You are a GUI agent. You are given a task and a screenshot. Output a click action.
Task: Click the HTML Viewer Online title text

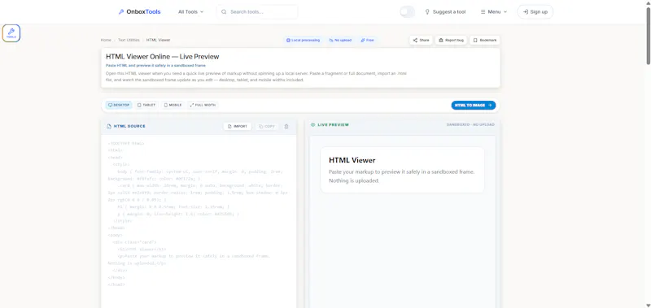pyautogui.click(x=162, y=56)
